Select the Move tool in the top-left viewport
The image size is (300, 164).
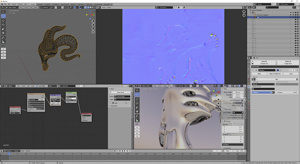click(3, 20)
